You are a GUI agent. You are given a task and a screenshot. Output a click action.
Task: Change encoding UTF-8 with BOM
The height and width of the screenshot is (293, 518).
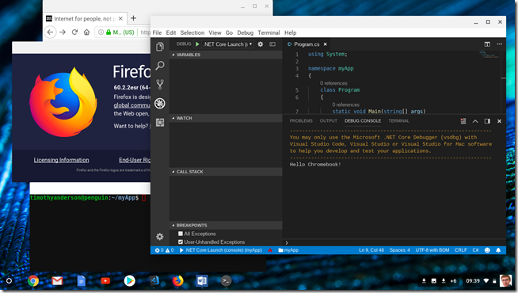tap(432, 250)
